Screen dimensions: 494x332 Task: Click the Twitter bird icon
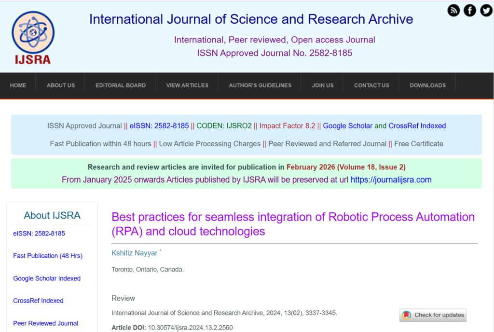486,10
